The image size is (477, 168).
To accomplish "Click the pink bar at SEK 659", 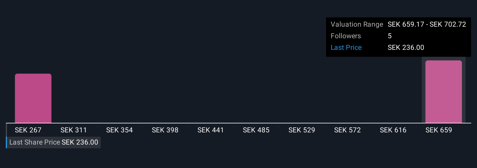I will coord(444,92).
